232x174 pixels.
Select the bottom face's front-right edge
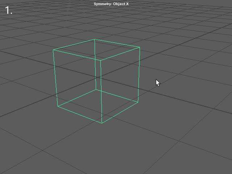tap(120, 112)
